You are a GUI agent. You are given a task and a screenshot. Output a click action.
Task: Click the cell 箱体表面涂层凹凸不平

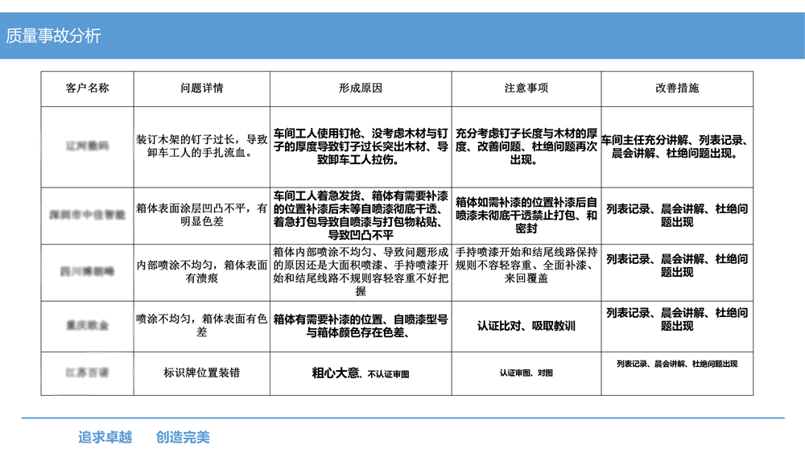202,215
